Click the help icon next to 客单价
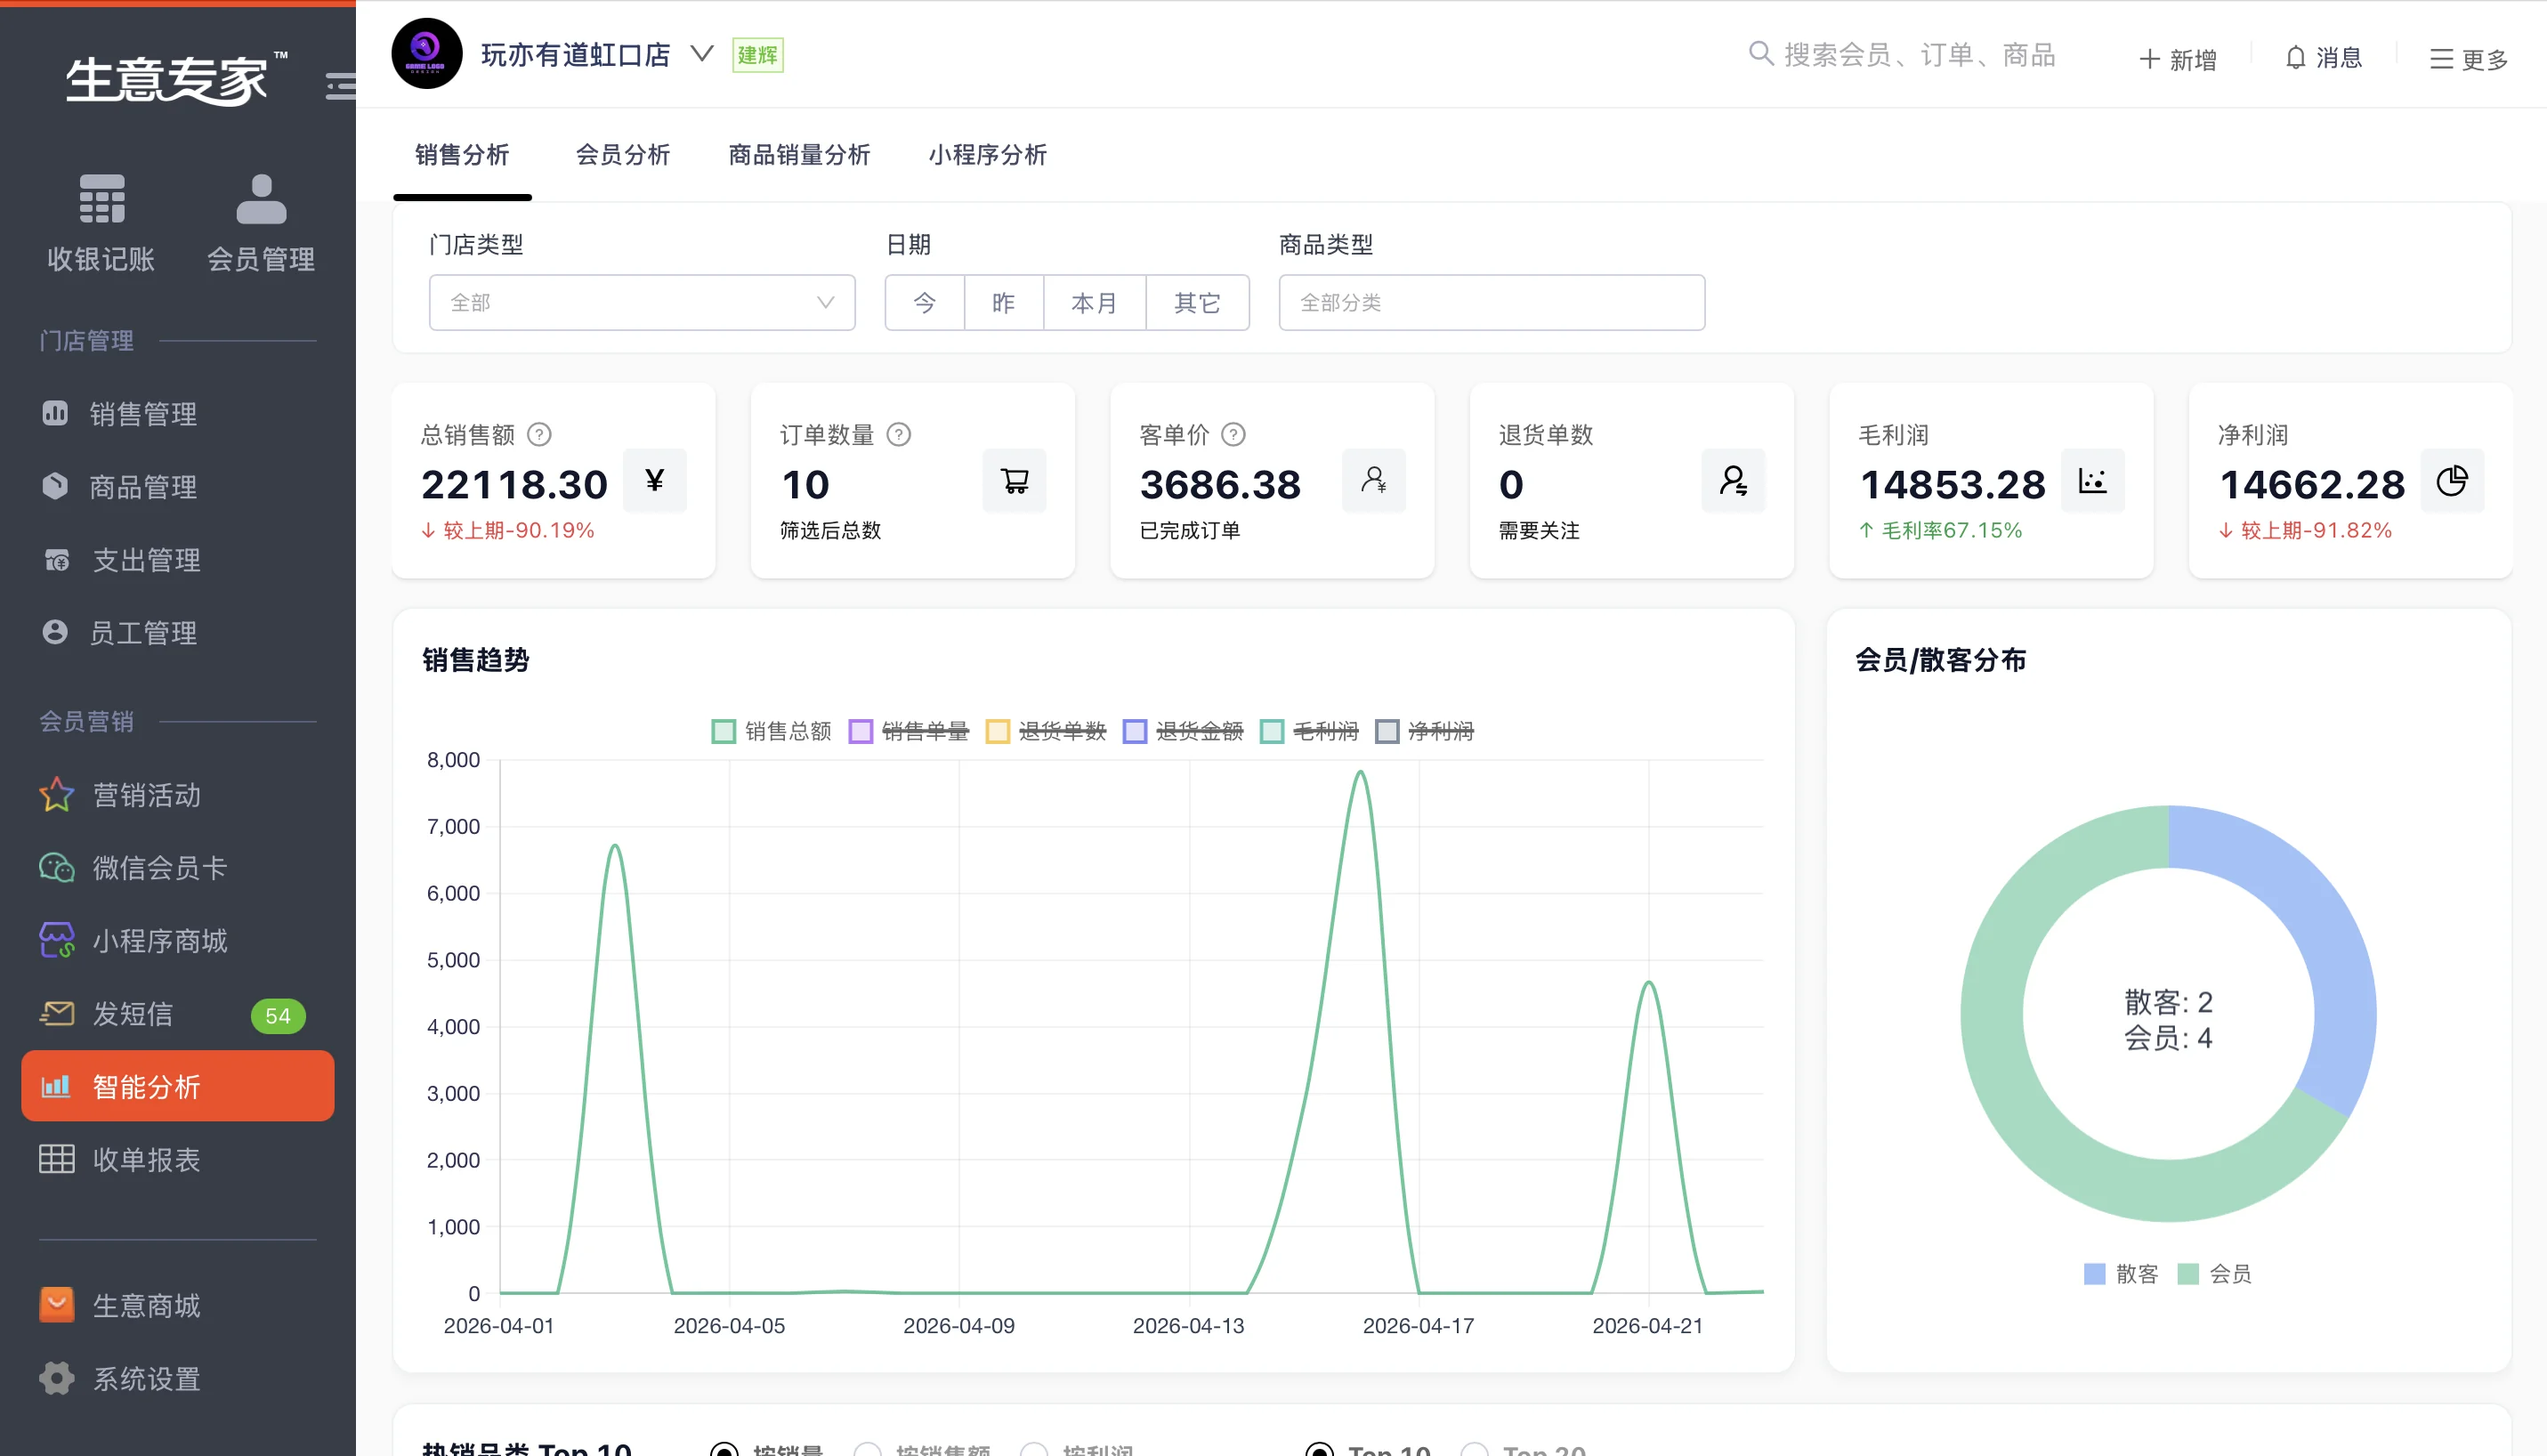The height and width of the screenshot is (1456, 2547). coord(1234,435)
